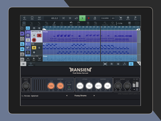Unmute the Pad track
Image resolution: width=161 pixels, height=121 pixels.
[34, 48]
